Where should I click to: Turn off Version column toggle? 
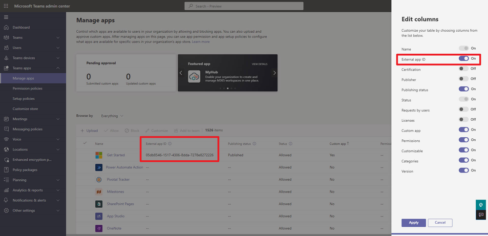[x=464, y=171]
